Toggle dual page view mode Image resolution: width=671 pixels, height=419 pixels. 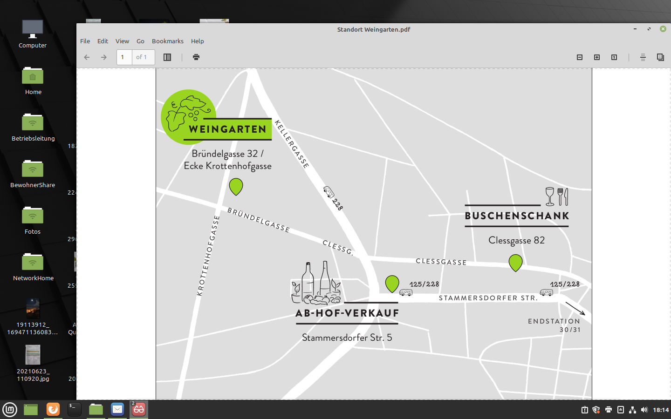pyautogui.click(x=660, y=57)
